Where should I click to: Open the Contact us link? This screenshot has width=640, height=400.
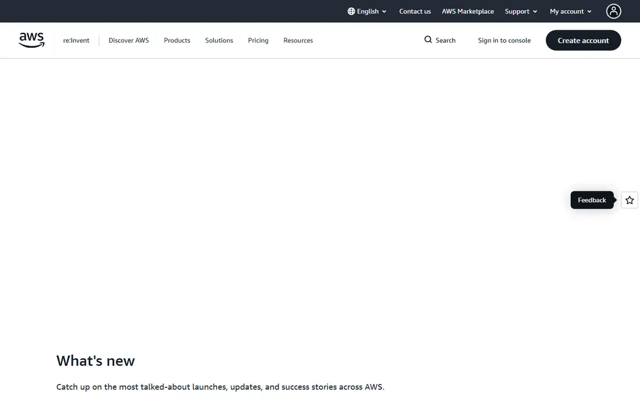coord(415,12)
